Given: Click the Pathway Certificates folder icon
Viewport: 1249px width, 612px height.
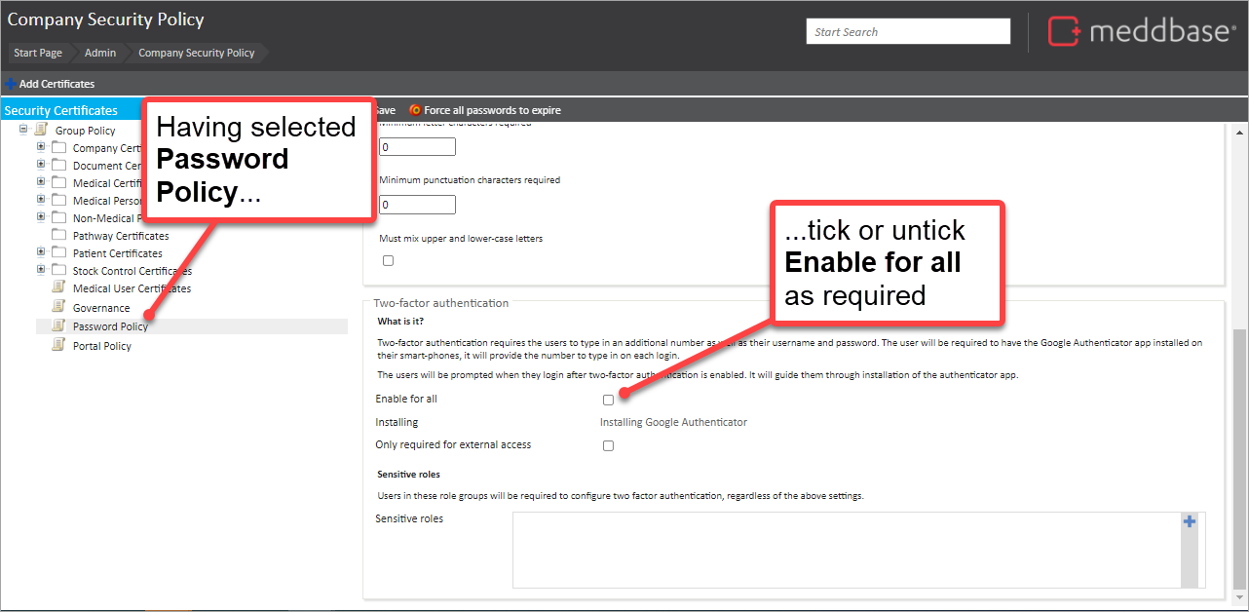Looking at the screenshot, I should pyautogui.click(x=58, y=236).
